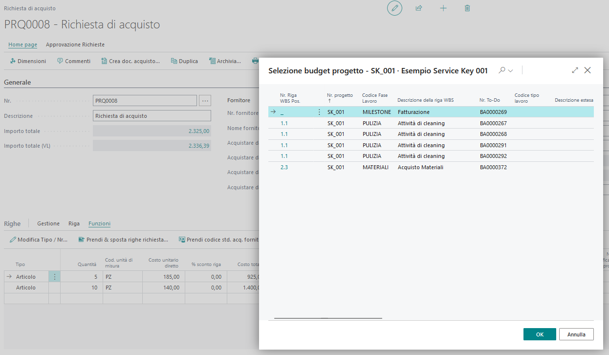
Task: Close the Selezione budget progetto dialog
Action: [587, 70]
